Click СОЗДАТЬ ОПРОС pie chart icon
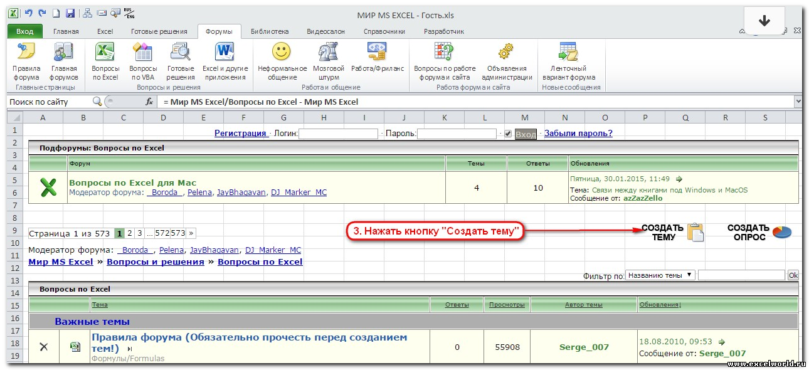This screenshot has height=370, width=809. [782, 232]
